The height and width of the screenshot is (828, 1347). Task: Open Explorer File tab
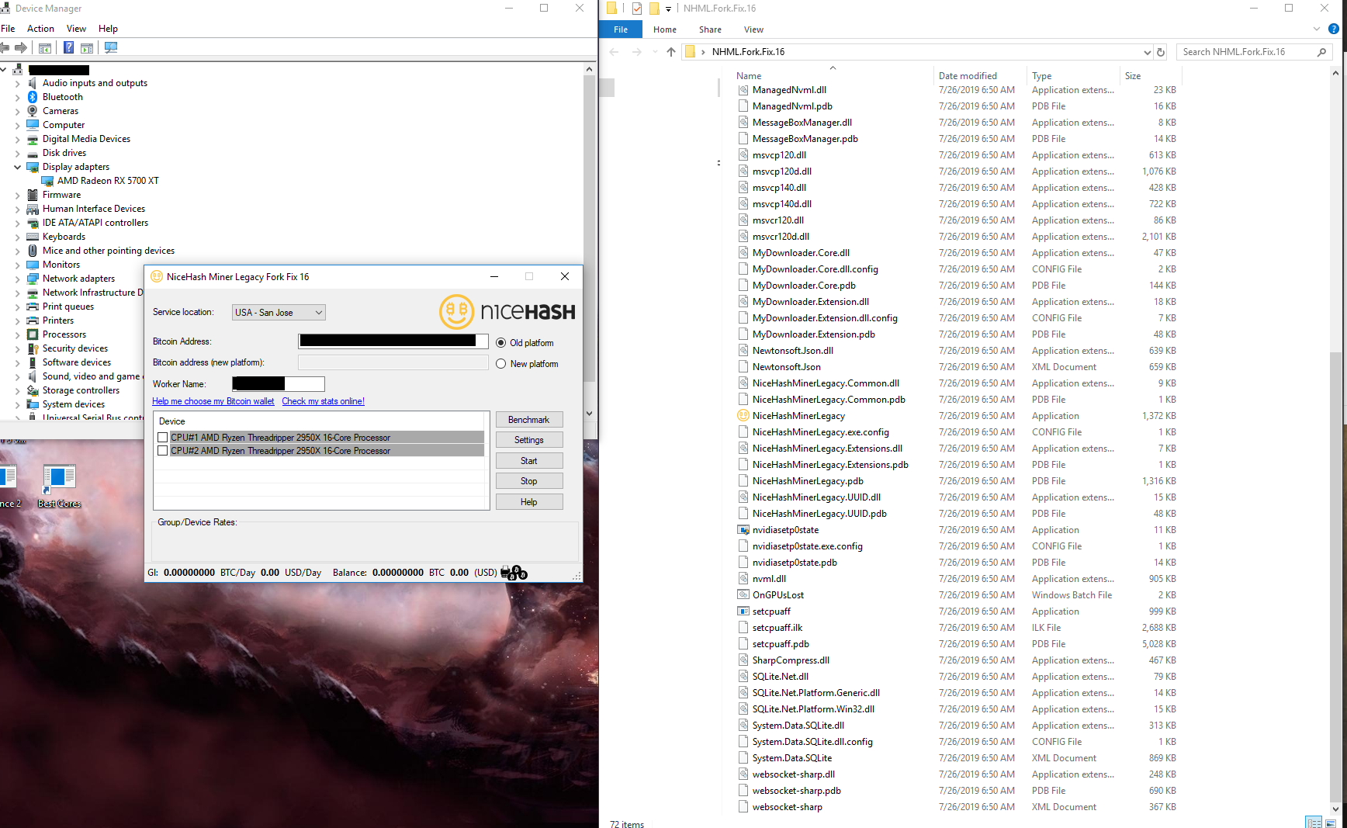tap(621, 29)
